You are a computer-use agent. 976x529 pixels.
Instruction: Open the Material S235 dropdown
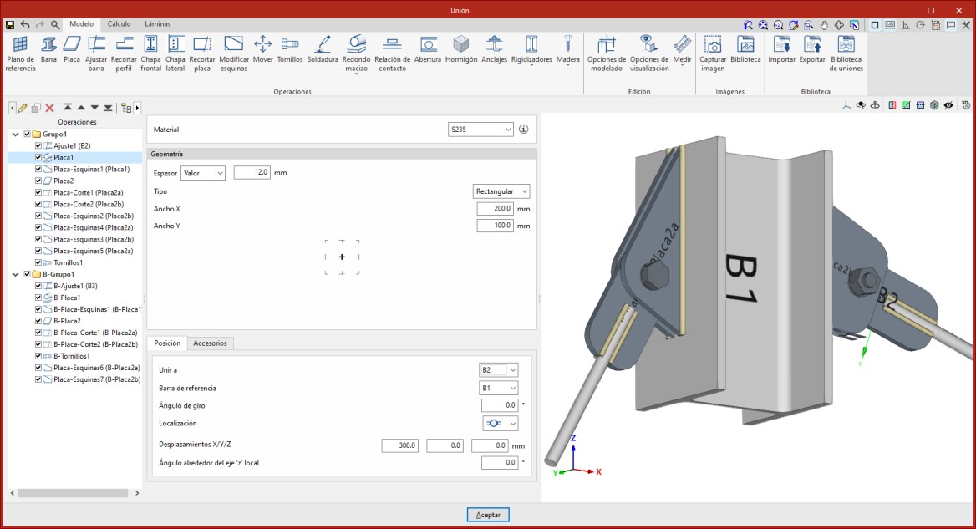coord(480,130)
